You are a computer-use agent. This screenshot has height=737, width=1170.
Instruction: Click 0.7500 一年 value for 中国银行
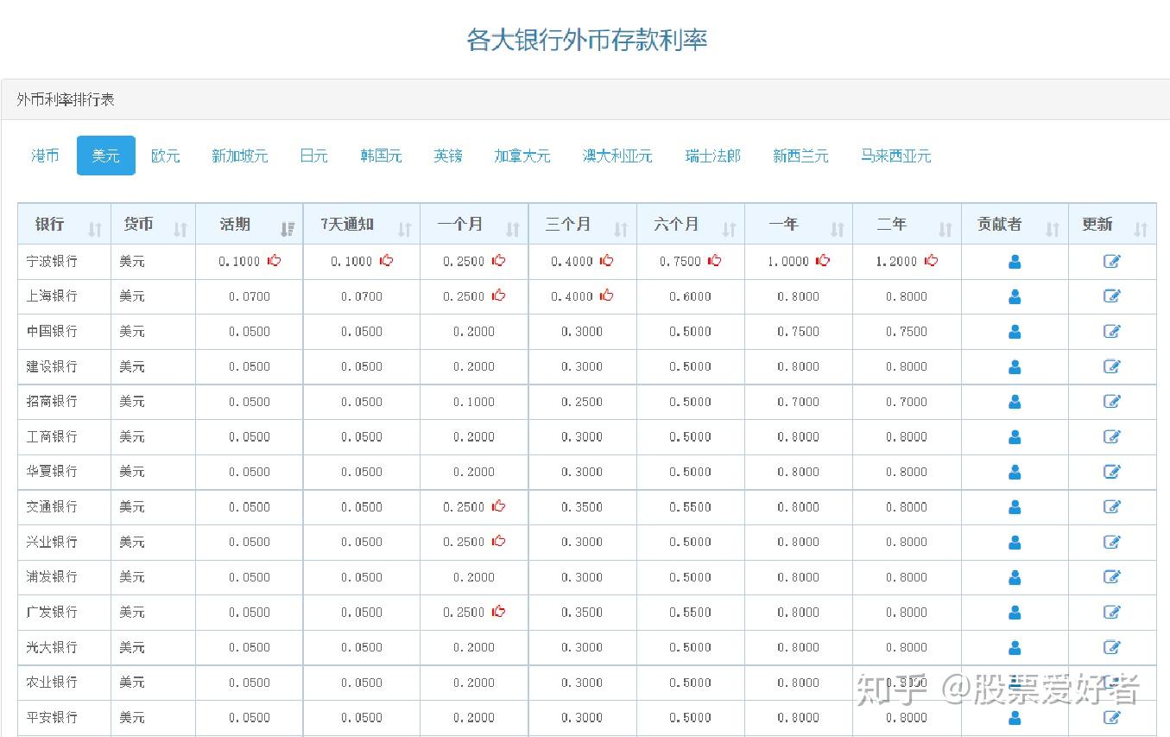(799, 332)
